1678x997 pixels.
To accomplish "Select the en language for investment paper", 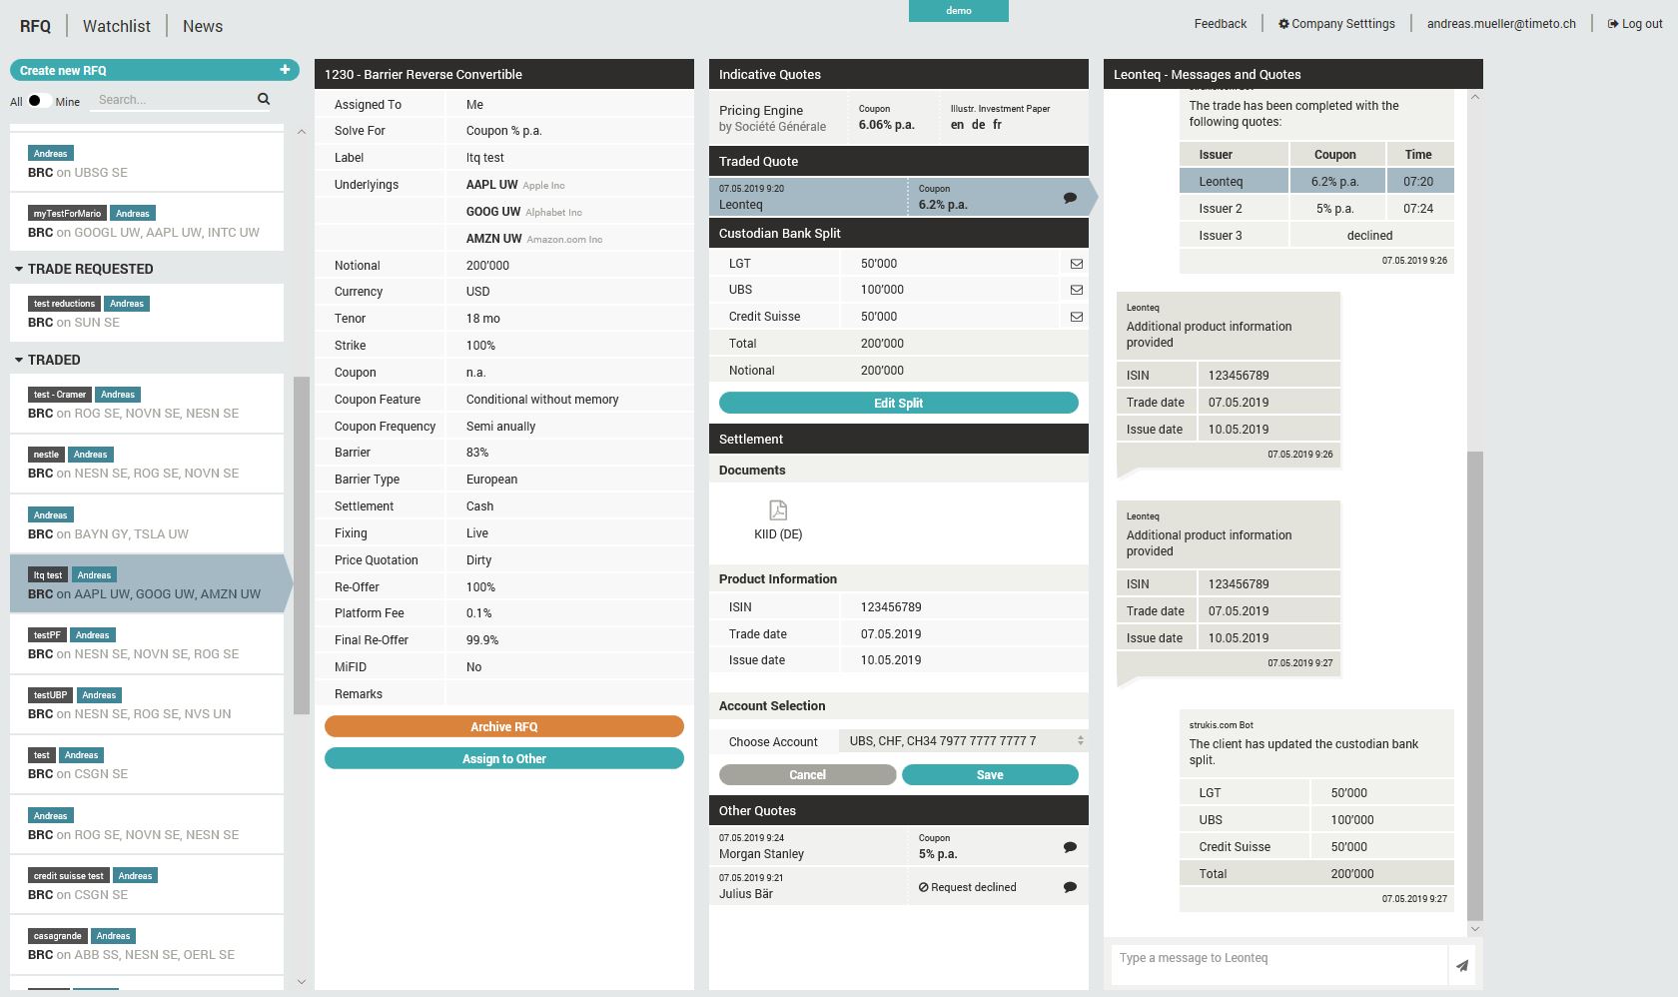I will [957, 125].
